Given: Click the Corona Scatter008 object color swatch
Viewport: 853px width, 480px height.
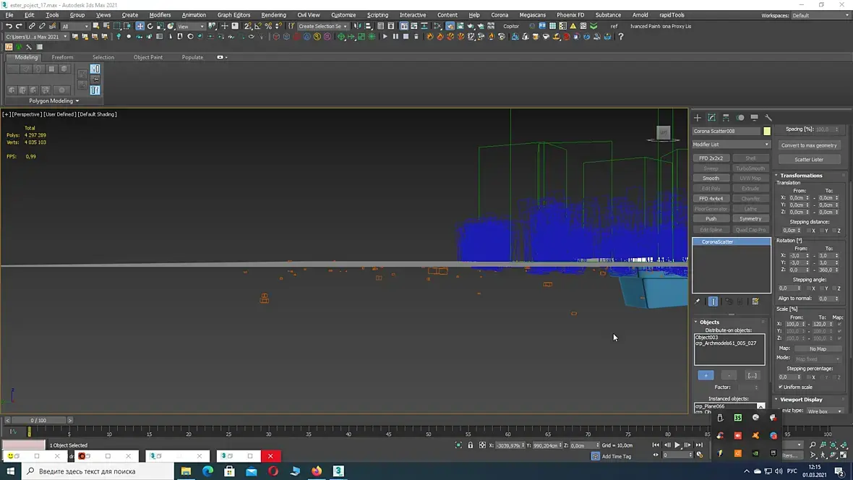Looking at the screenshot, I should (x=767, y=132).
